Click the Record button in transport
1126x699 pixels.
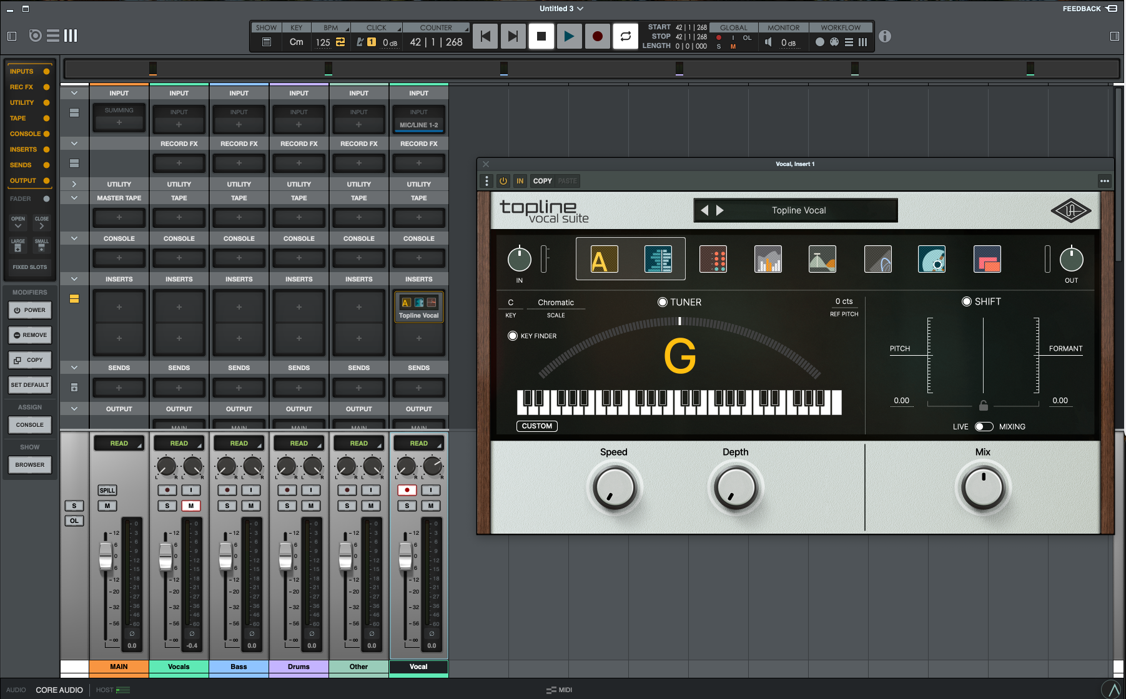click(598, 36)
